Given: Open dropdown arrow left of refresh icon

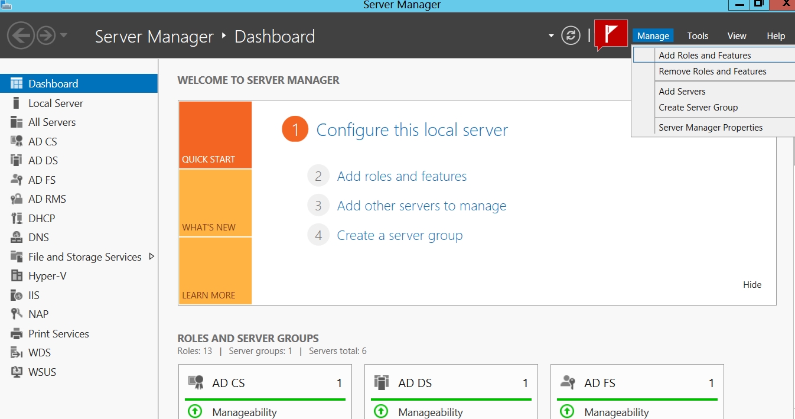Looking at the screenshot, I should click(x=551, y=35).
